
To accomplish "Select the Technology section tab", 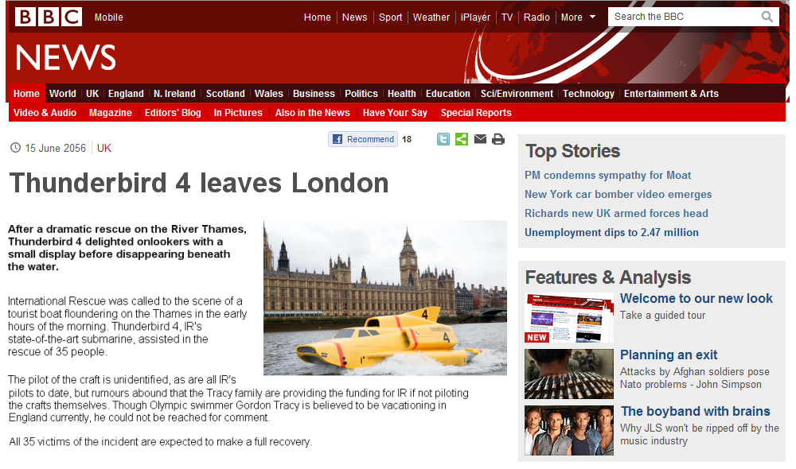I will [x=588, y=93].
